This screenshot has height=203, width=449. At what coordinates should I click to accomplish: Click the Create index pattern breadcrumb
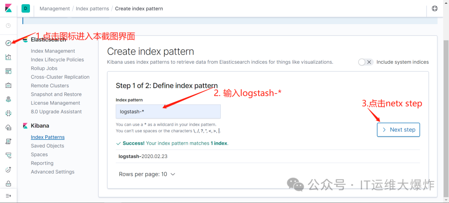(139, 9)
